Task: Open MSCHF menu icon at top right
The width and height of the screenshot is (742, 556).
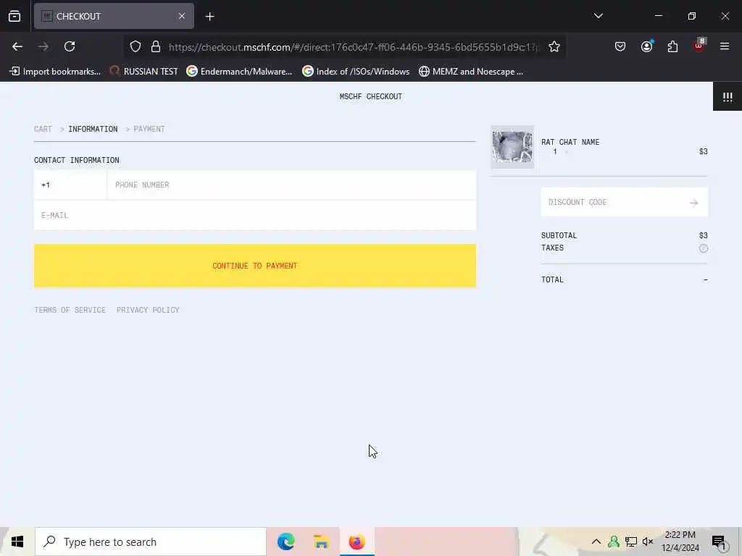Action: [x=728, y=97]
